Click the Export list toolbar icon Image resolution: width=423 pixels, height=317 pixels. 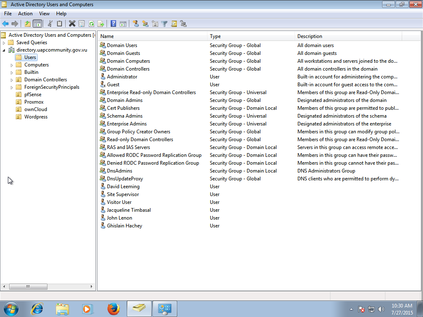click(x=100, y=24)
